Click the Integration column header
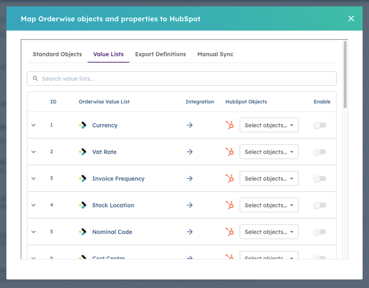This screenshot has height=288, width=369. (200, 102)
